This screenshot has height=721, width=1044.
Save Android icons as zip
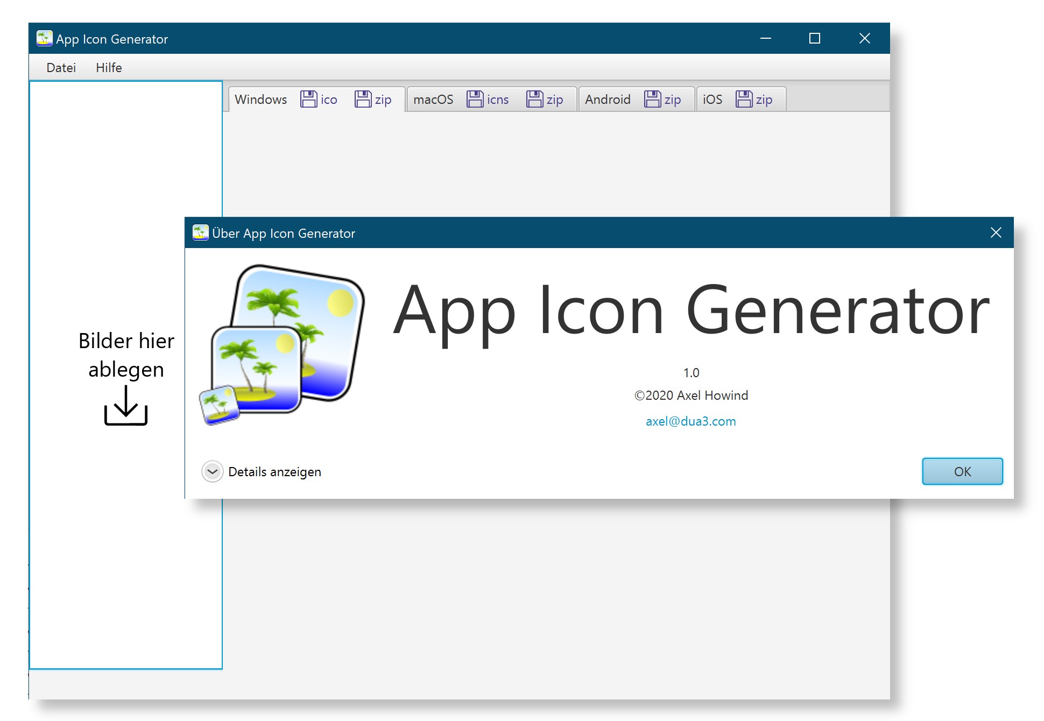pyautogui.click(x=662, y=100)
